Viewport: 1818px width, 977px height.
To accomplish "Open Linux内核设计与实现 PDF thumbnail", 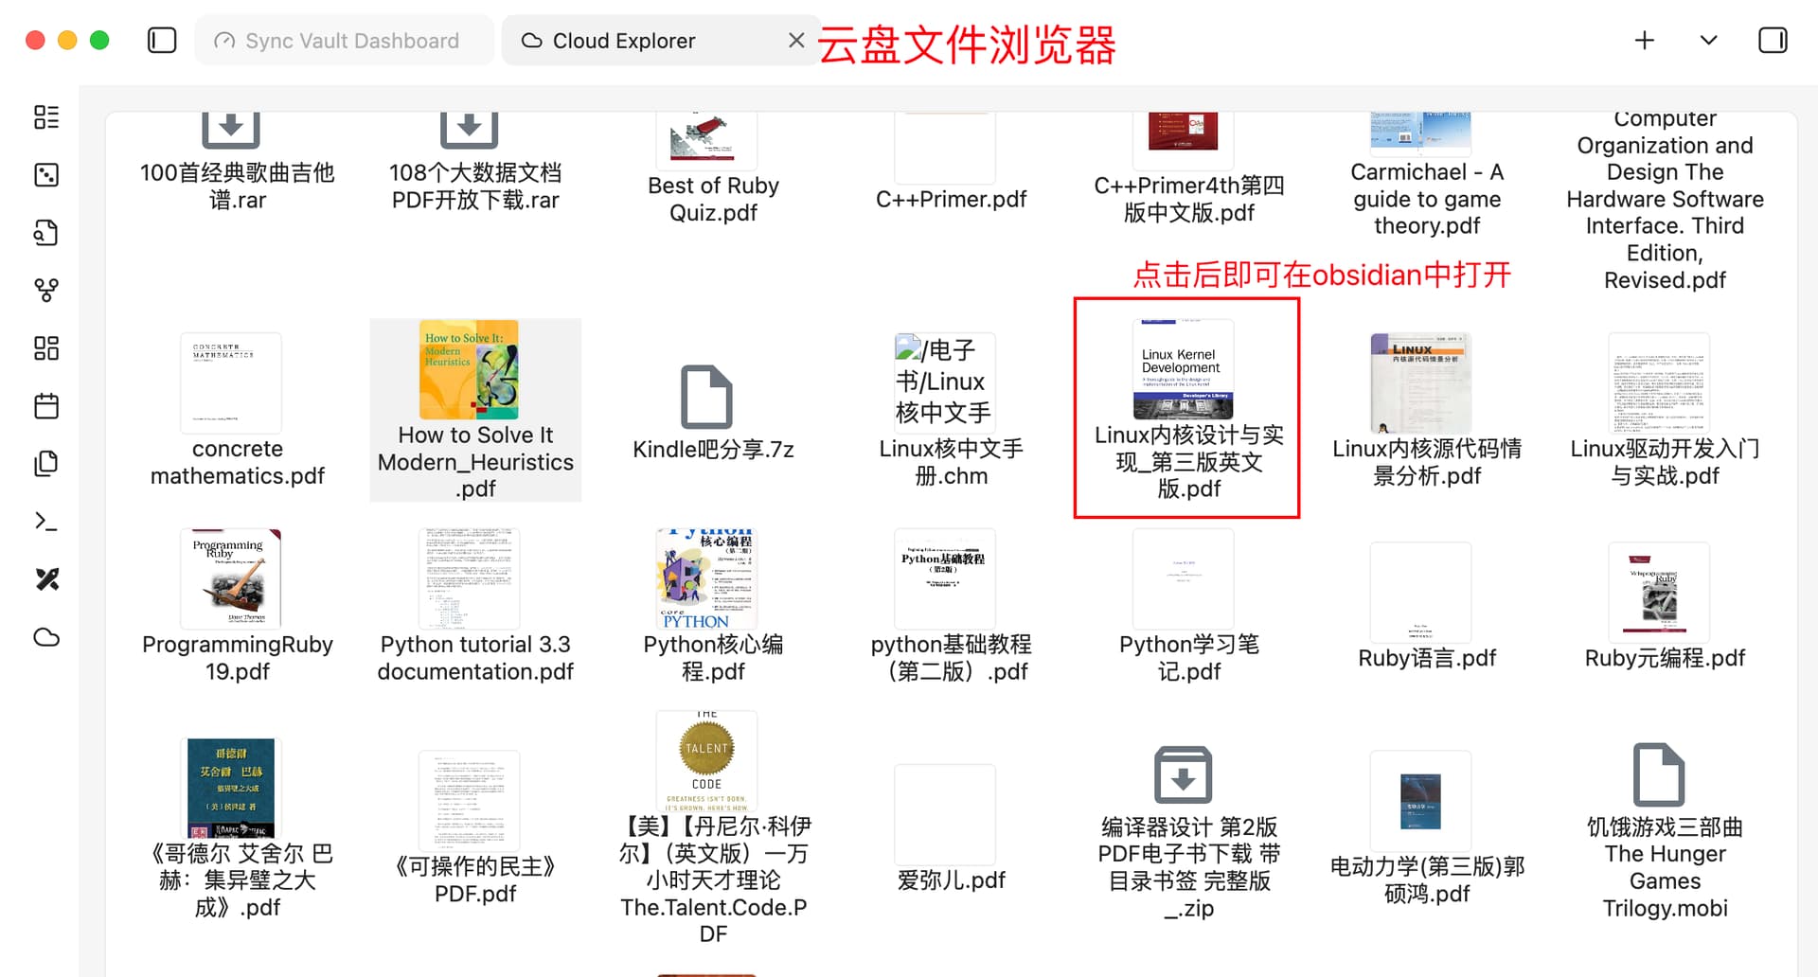I will coord(1184,371).
